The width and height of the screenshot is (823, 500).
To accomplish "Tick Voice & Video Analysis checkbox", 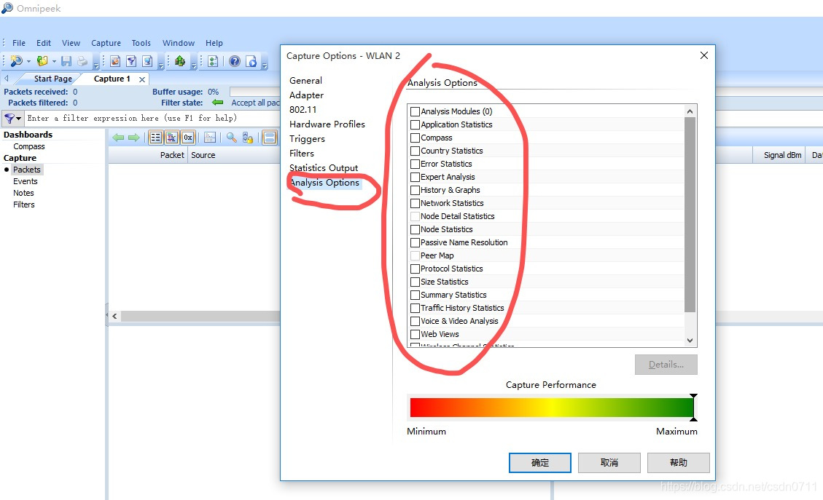I will [x=415, y=321].
